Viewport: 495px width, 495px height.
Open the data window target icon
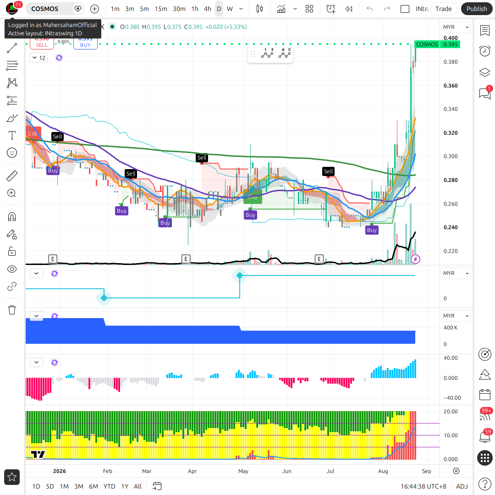[x=484, y=354]
